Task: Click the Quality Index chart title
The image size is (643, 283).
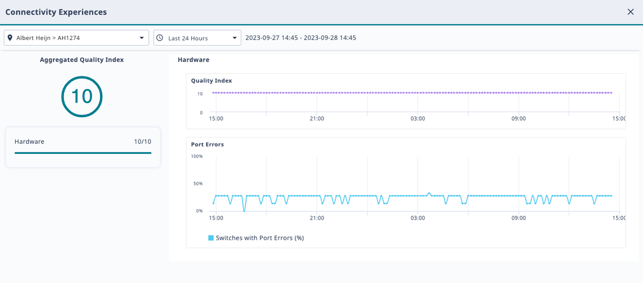Action: (x=211, y=81)
